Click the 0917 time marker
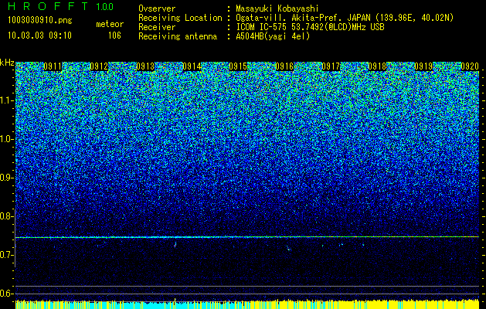 click(x=331, y=66)
